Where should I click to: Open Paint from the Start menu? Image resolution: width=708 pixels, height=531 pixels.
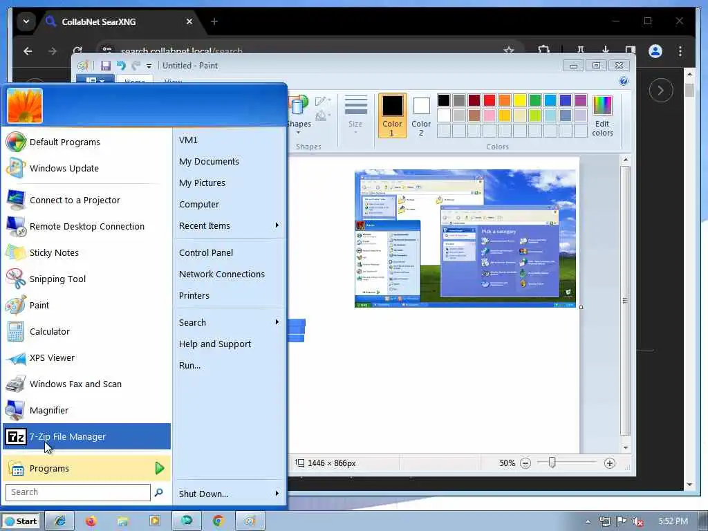pos(86,305)
